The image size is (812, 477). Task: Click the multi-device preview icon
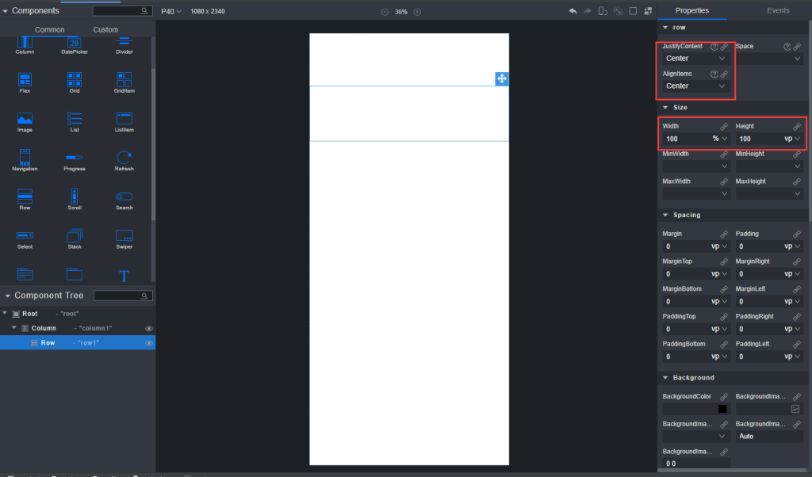603,11
